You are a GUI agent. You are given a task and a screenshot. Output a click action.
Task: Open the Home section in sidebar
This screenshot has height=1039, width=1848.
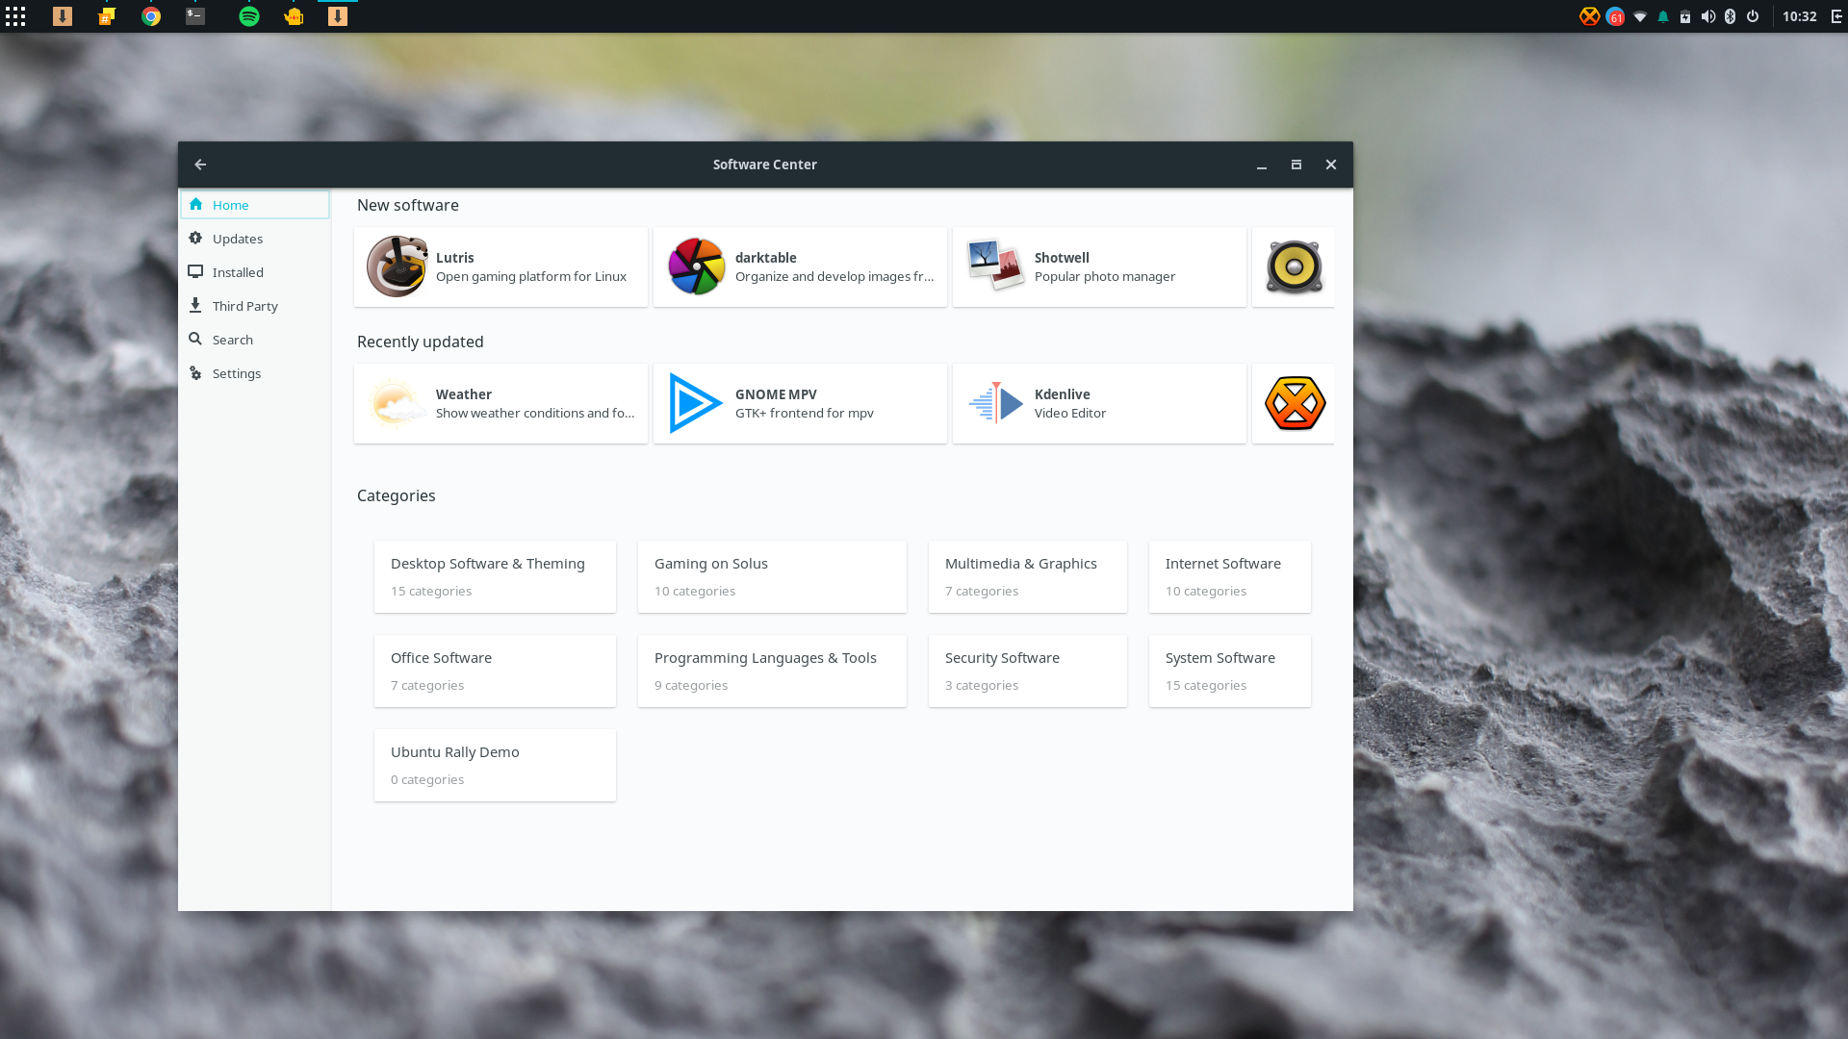point(255,205)
